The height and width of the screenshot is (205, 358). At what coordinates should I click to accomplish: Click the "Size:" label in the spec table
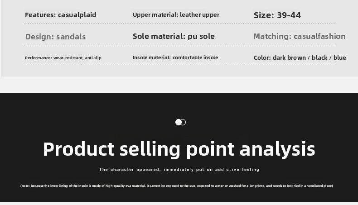click(264, 15)
